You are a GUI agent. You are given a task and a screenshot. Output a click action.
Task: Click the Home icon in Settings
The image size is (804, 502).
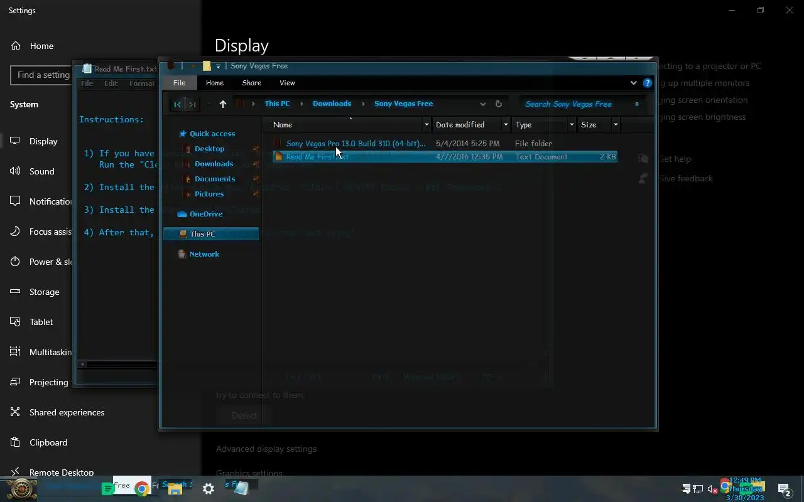point(16,46)
